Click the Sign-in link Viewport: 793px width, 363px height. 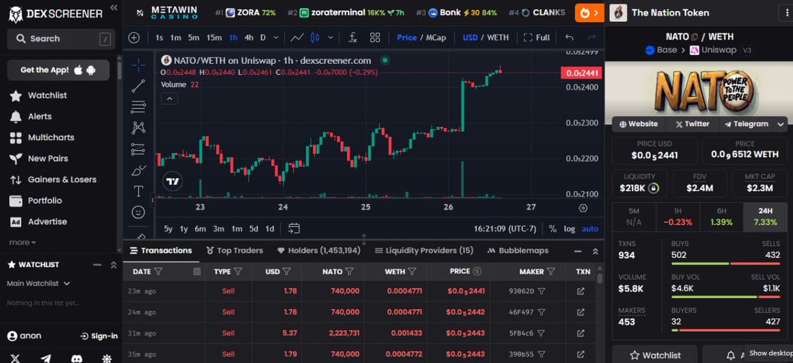(x=99, y=336)
